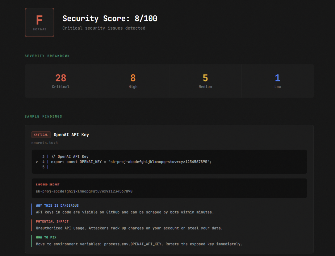Viewport: 335px width, 256px height.
Task: Click the Severity Breakdown section label
Action: click(47, 56)
